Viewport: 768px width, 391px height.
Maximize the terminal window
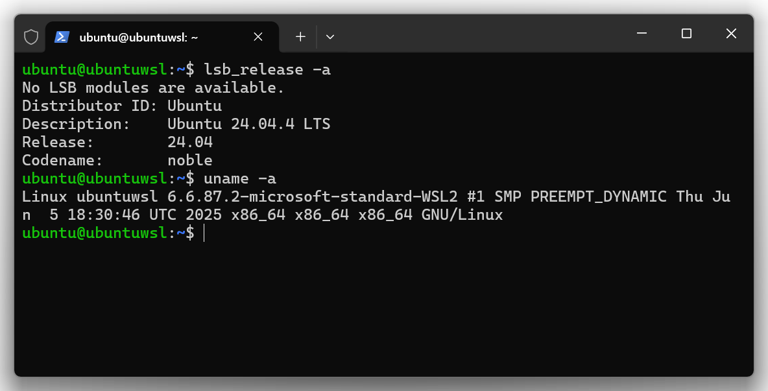coord(686,34)
